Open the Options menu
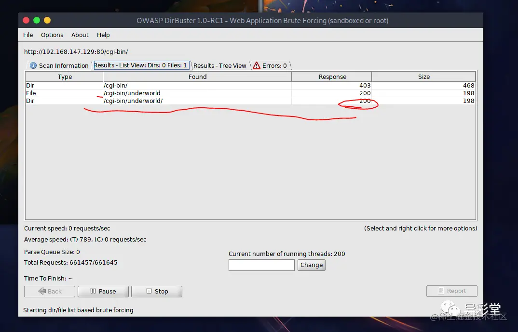 point(52,35)
